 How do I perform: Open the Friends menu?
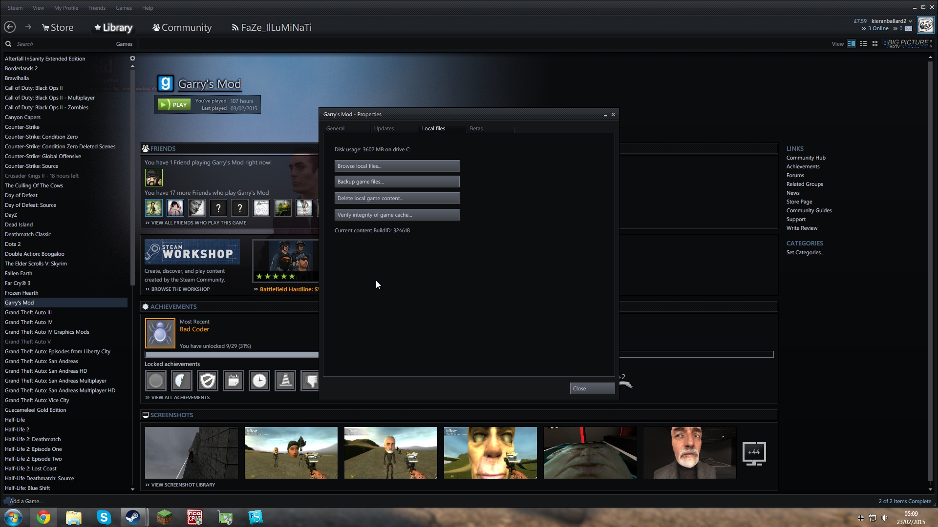click(x=97, y=8)
